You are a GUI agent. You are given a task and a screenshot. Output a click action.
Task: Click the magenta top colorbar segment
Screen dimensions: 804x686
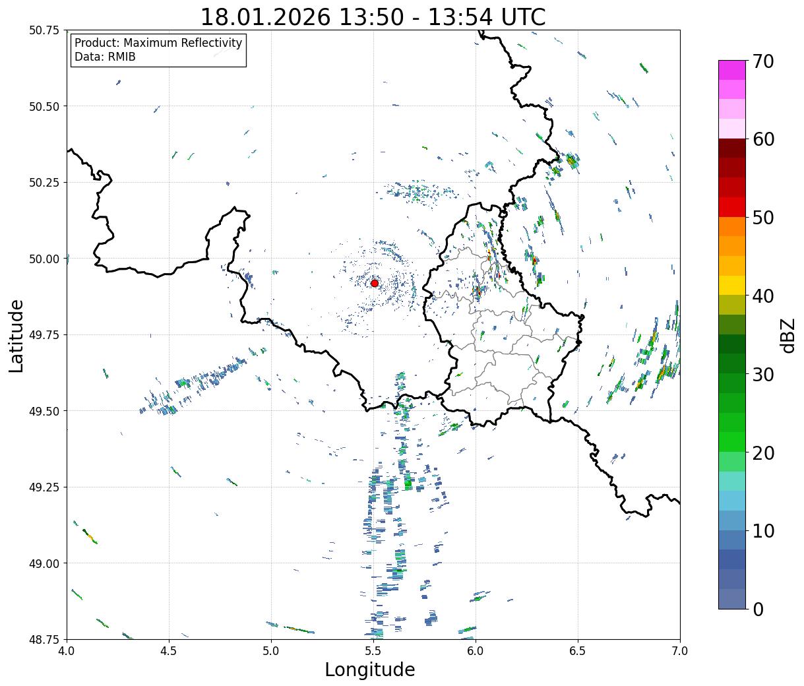pyautogui.click(x=732, y=70)
